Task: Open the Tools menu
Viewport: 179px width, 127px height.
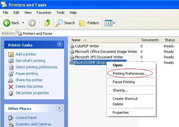Action: click(x=61, y=13)
